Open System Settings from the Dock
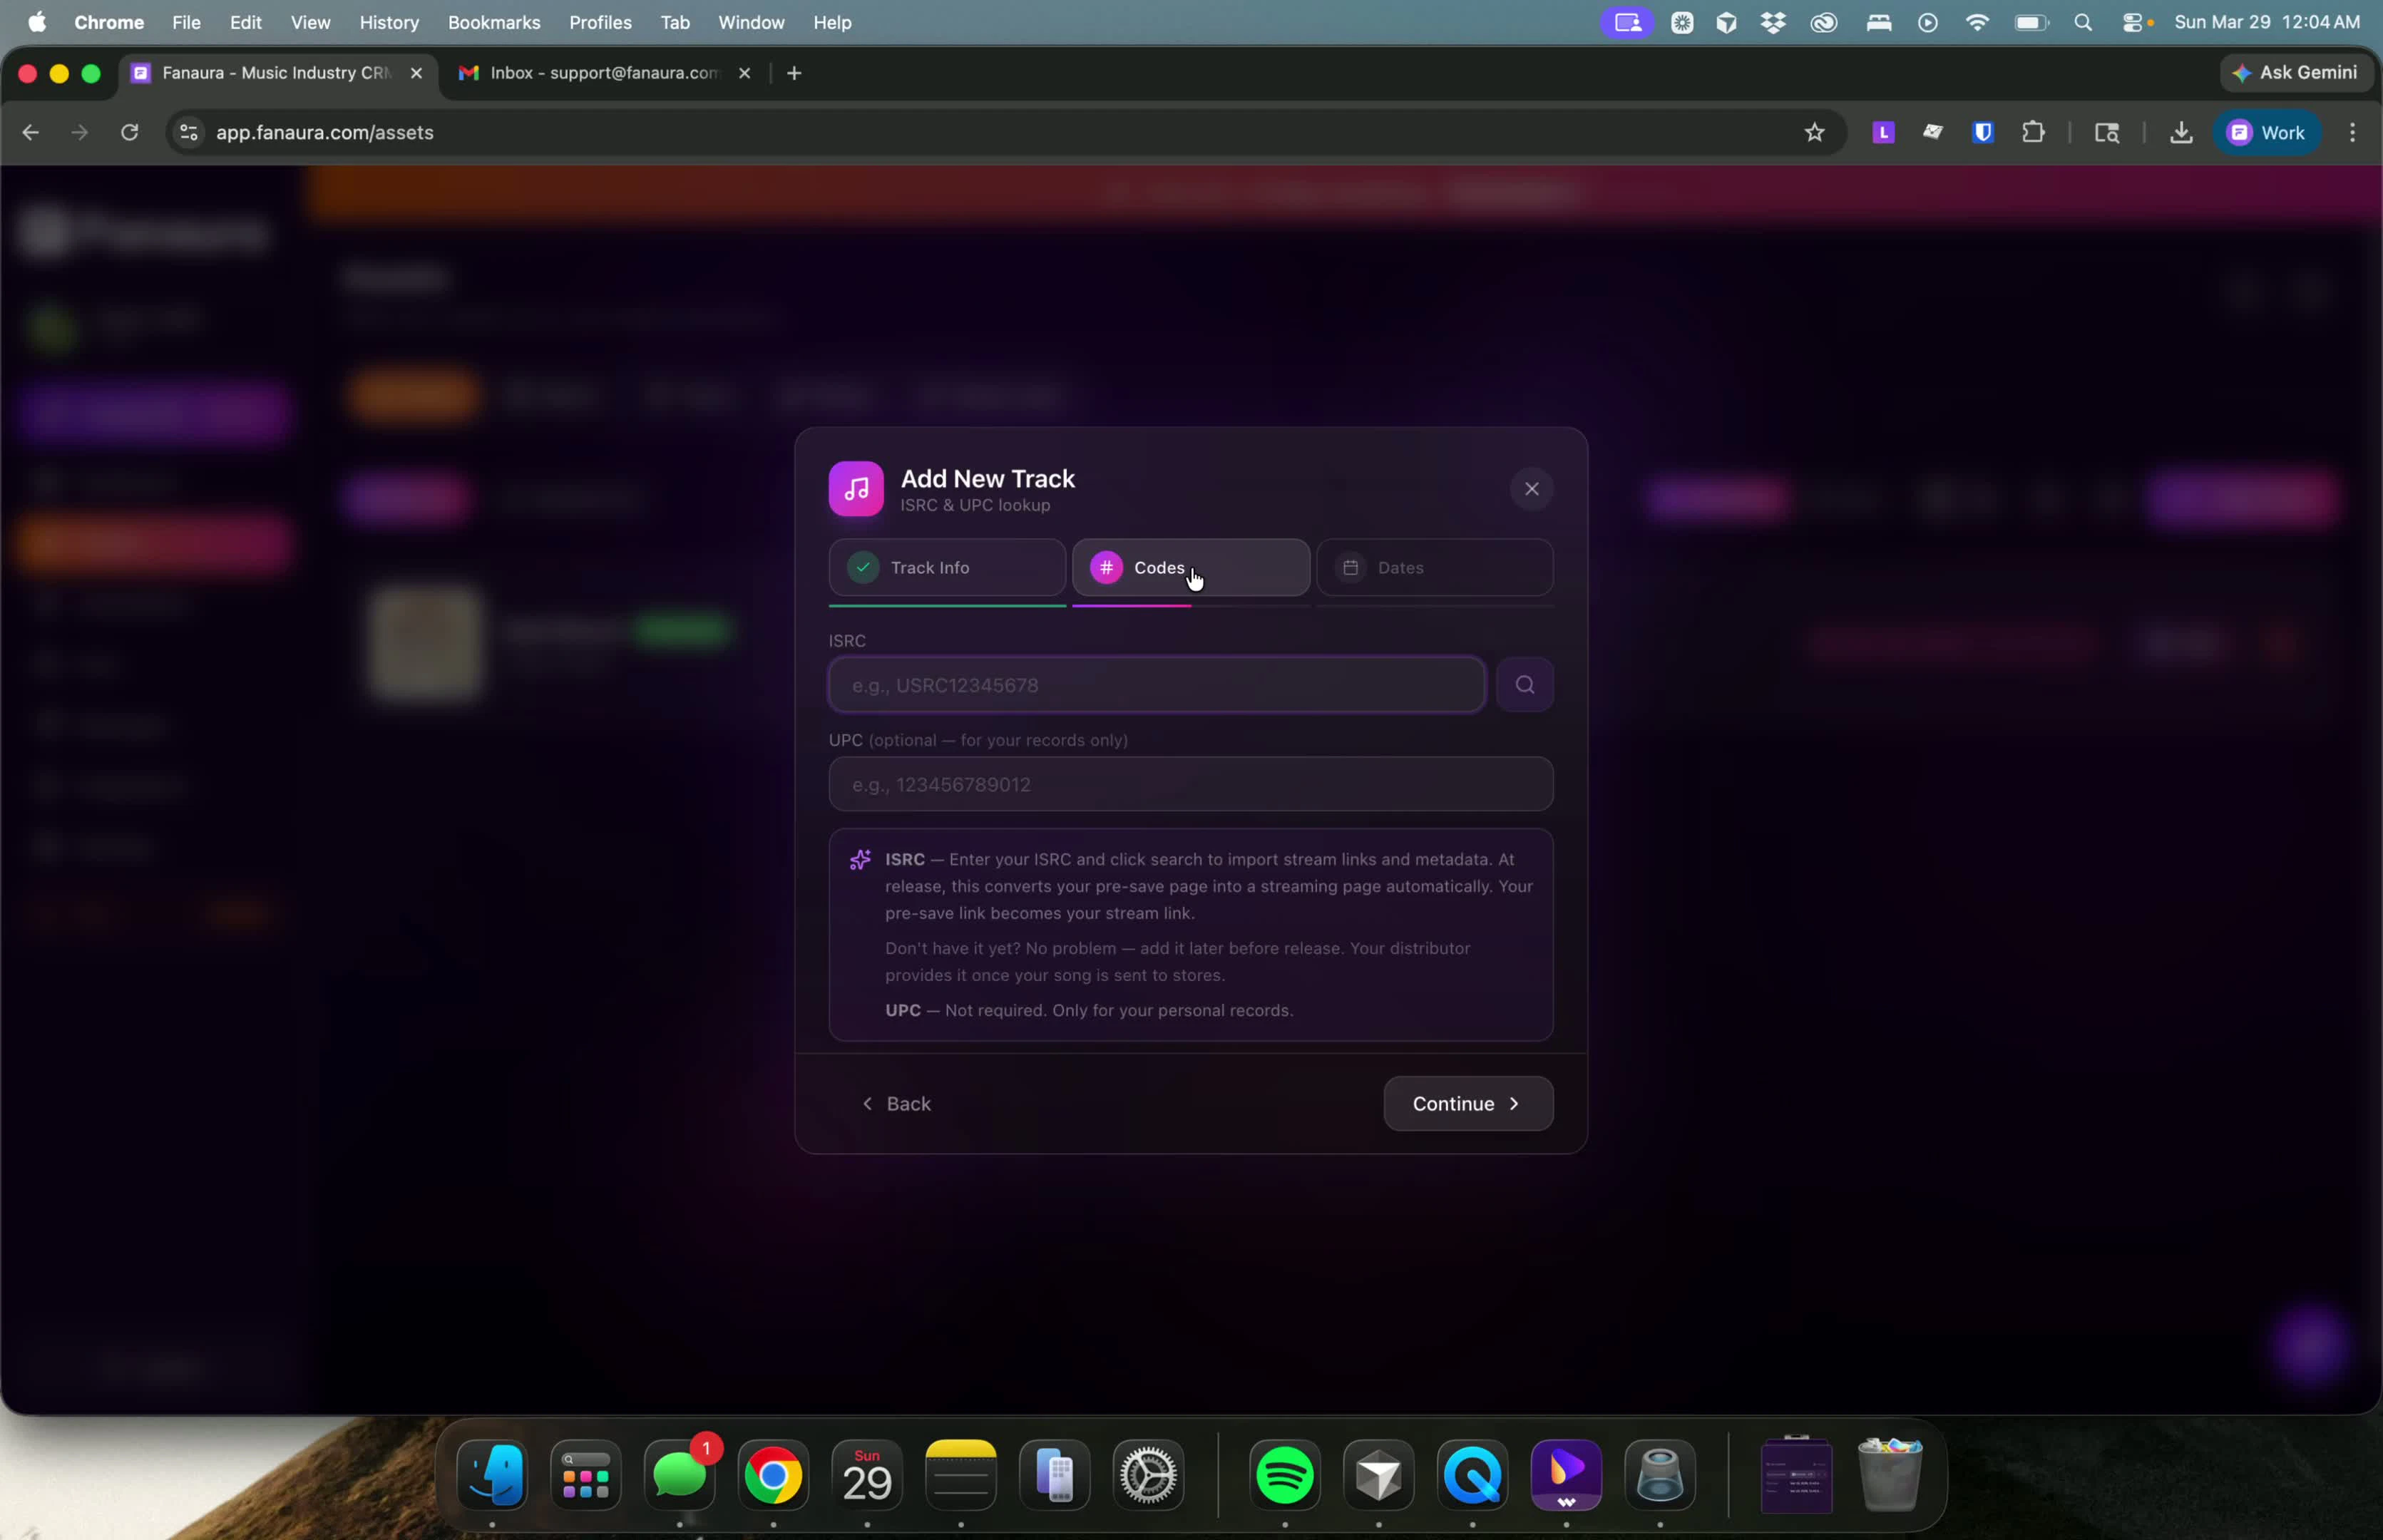The width and height of the screenshot is (2383, 1540). coord(1148,1475)
